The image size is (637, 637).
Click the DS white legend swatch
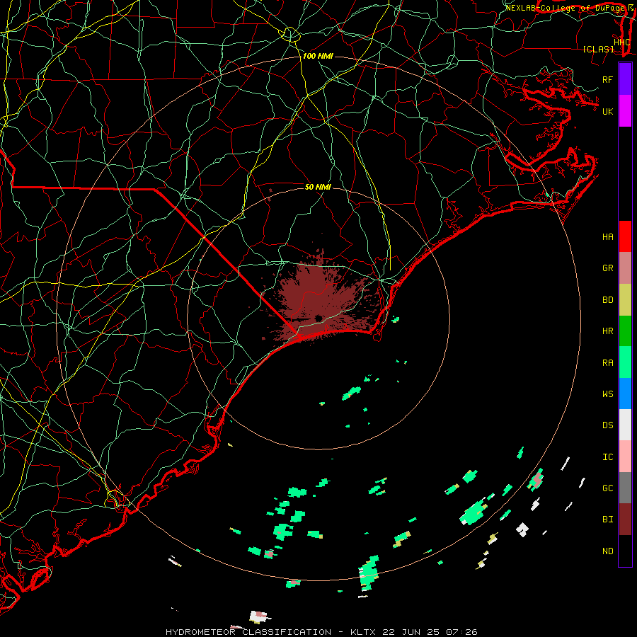(x=625, y=425)
